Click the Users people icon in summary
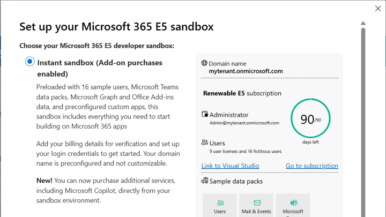The height and width of the screenshot is (217, 386). [x=205, y=142]
